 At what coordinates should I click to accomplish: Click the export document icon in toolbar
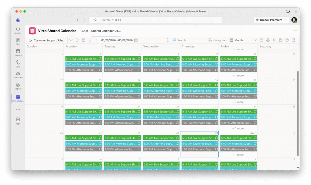coord(281,40)
